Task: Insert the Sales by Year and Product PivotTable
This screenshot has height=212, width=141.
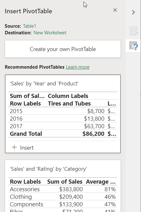Action: click(23, 147)
